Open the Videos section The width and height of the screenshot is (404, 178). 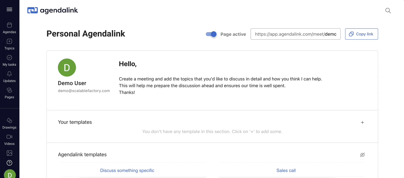coord(9,140)
